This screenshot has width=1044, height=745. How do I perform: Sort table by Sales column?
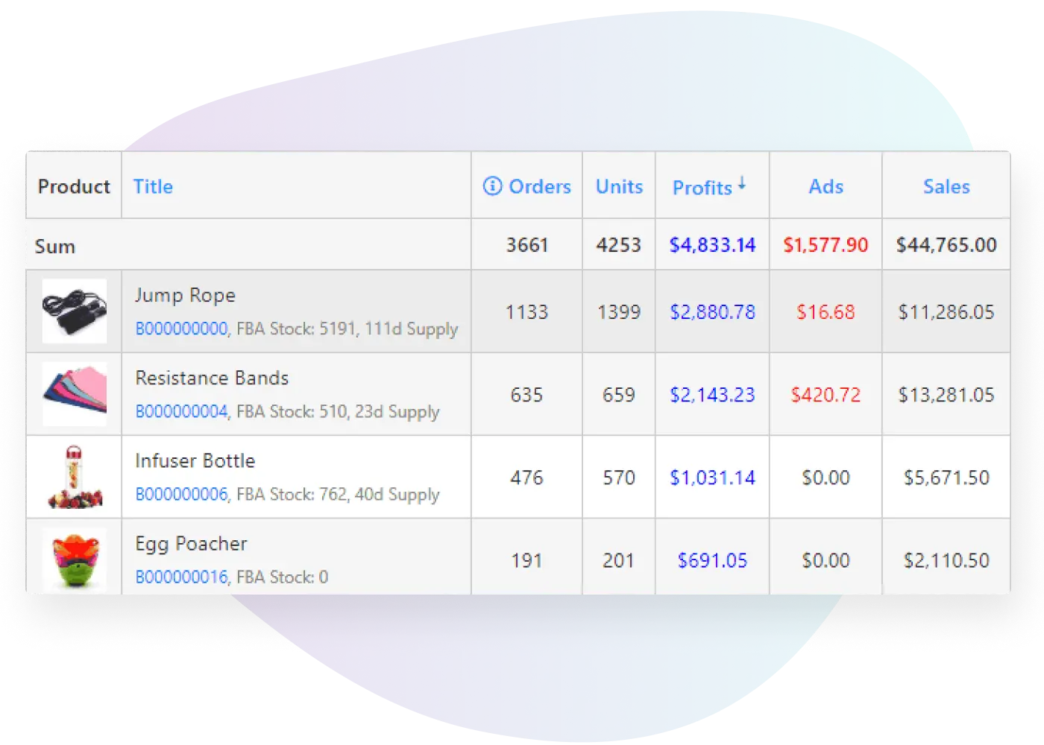click(946, 186)
